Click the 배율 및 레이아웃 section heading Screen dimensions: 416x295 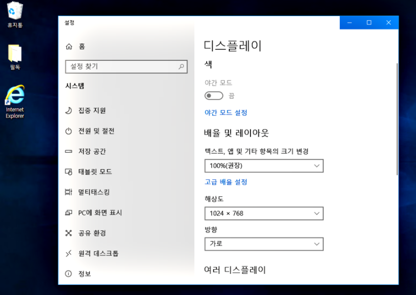point(236,133)
